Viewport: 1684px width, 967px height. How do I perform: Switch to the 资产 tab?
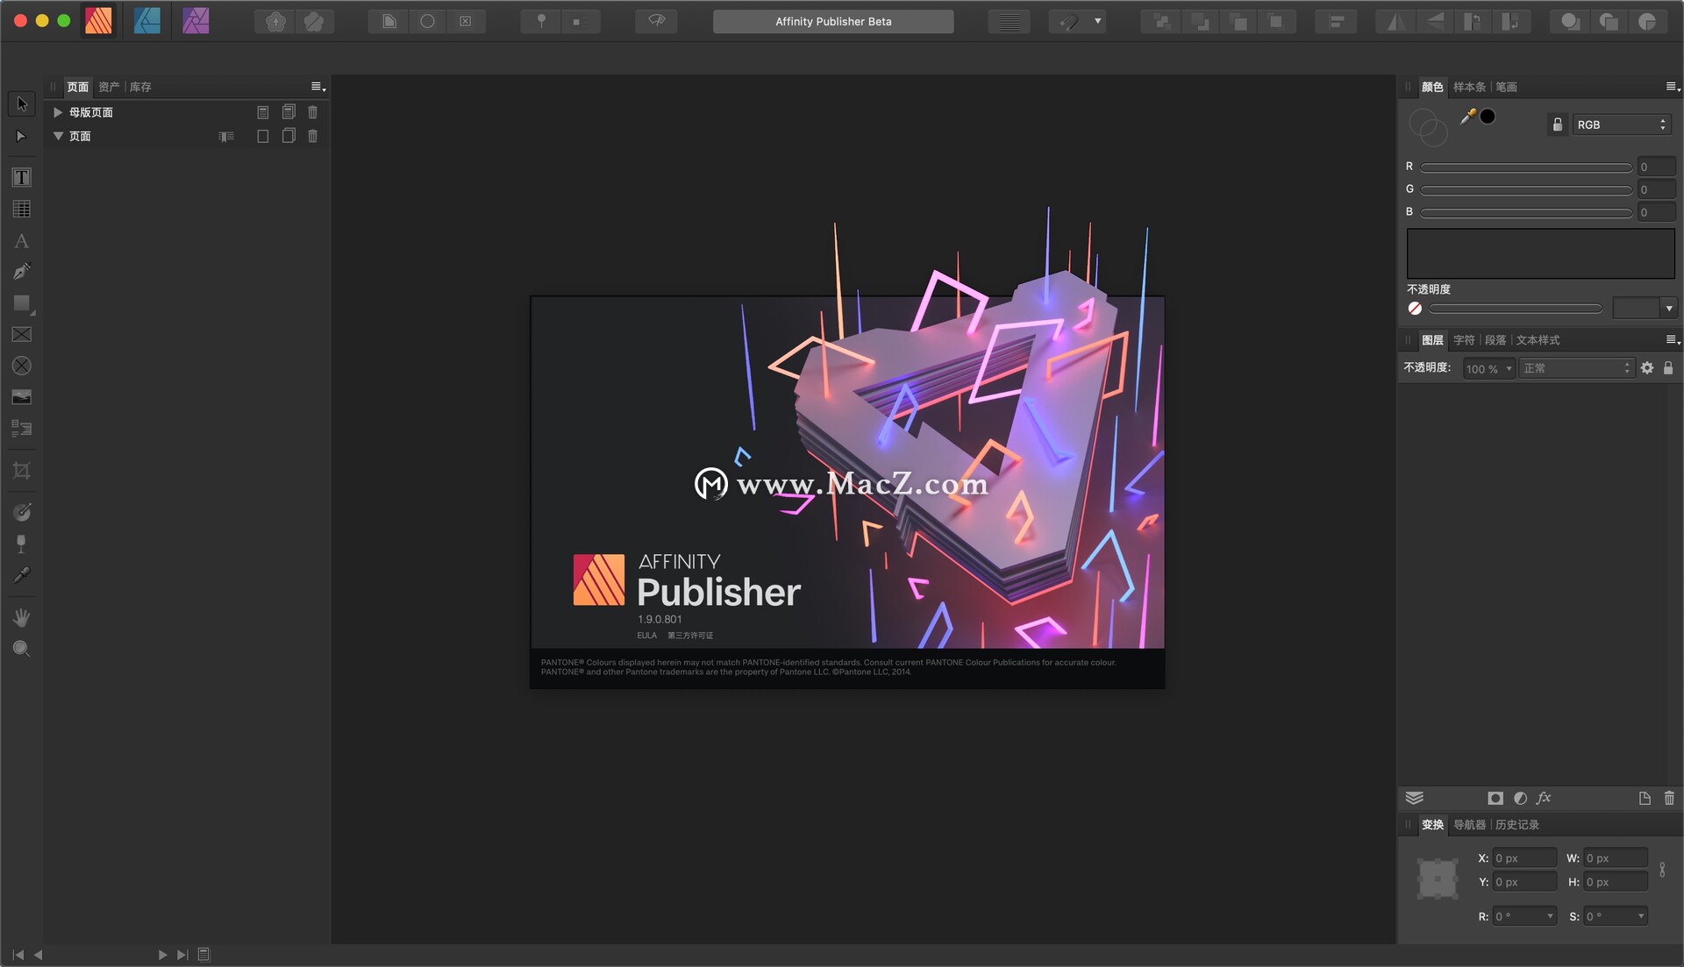coord(109,87)
